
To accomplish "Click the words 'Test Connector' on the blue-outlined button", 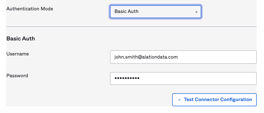I will (x=201, y=100).
